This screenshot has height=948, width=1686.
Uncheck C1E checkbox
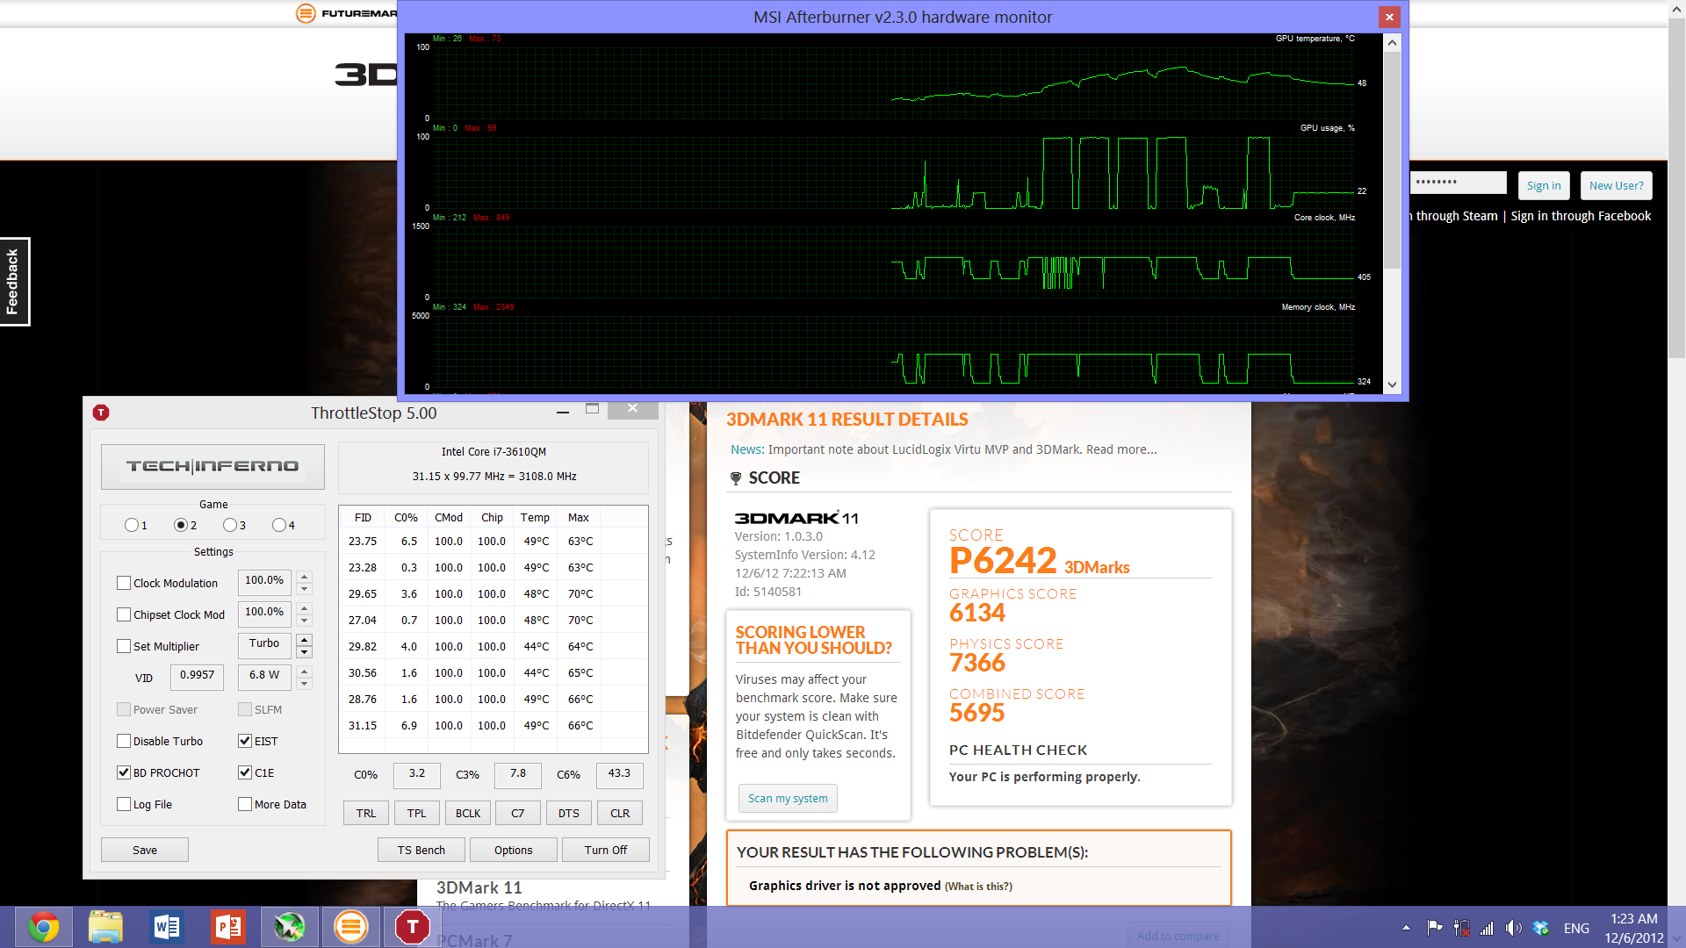point(245,772)
